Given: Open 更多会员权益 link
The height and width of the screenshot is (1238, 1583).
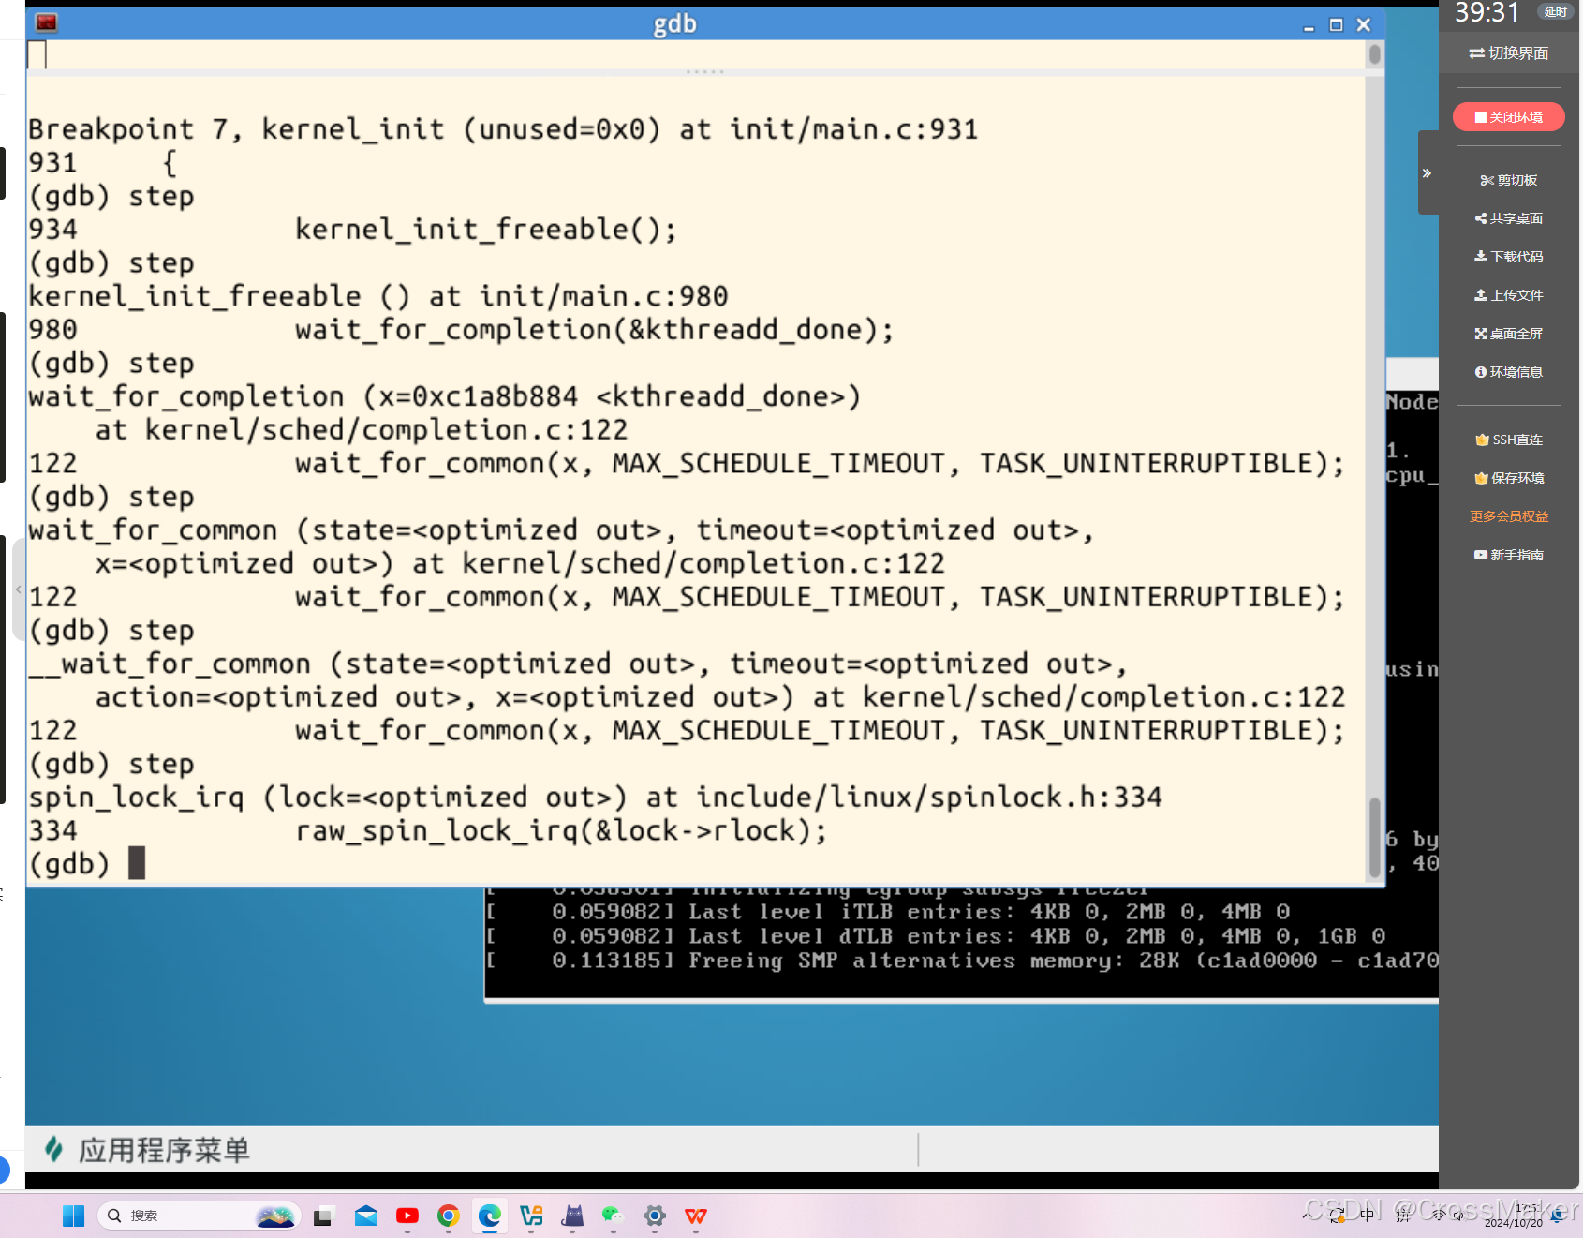Looking at the screenshot, I should coord(1509,516).
